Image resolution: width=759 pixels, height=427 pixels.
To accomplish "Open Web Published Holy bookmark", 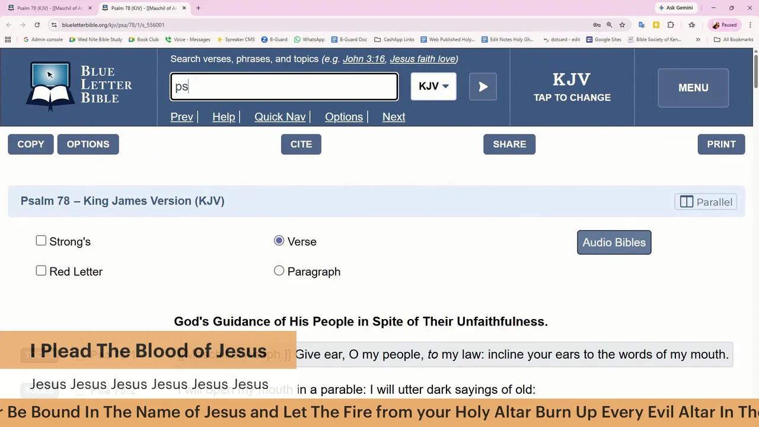I will pos(448,40).
